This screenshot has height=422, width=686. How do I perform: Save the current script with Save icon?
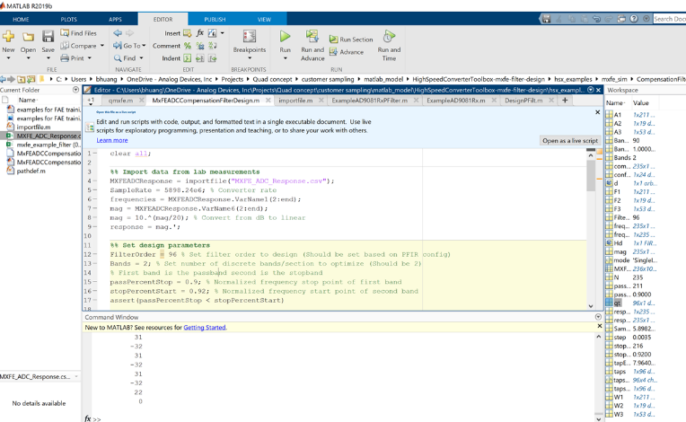click(48, 37)
